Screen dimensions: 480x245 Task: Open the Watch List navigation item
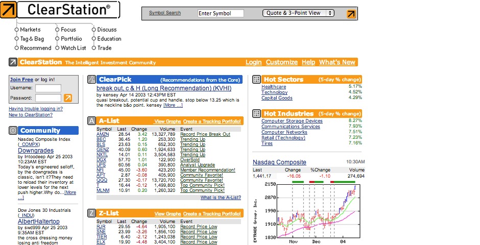74,48
